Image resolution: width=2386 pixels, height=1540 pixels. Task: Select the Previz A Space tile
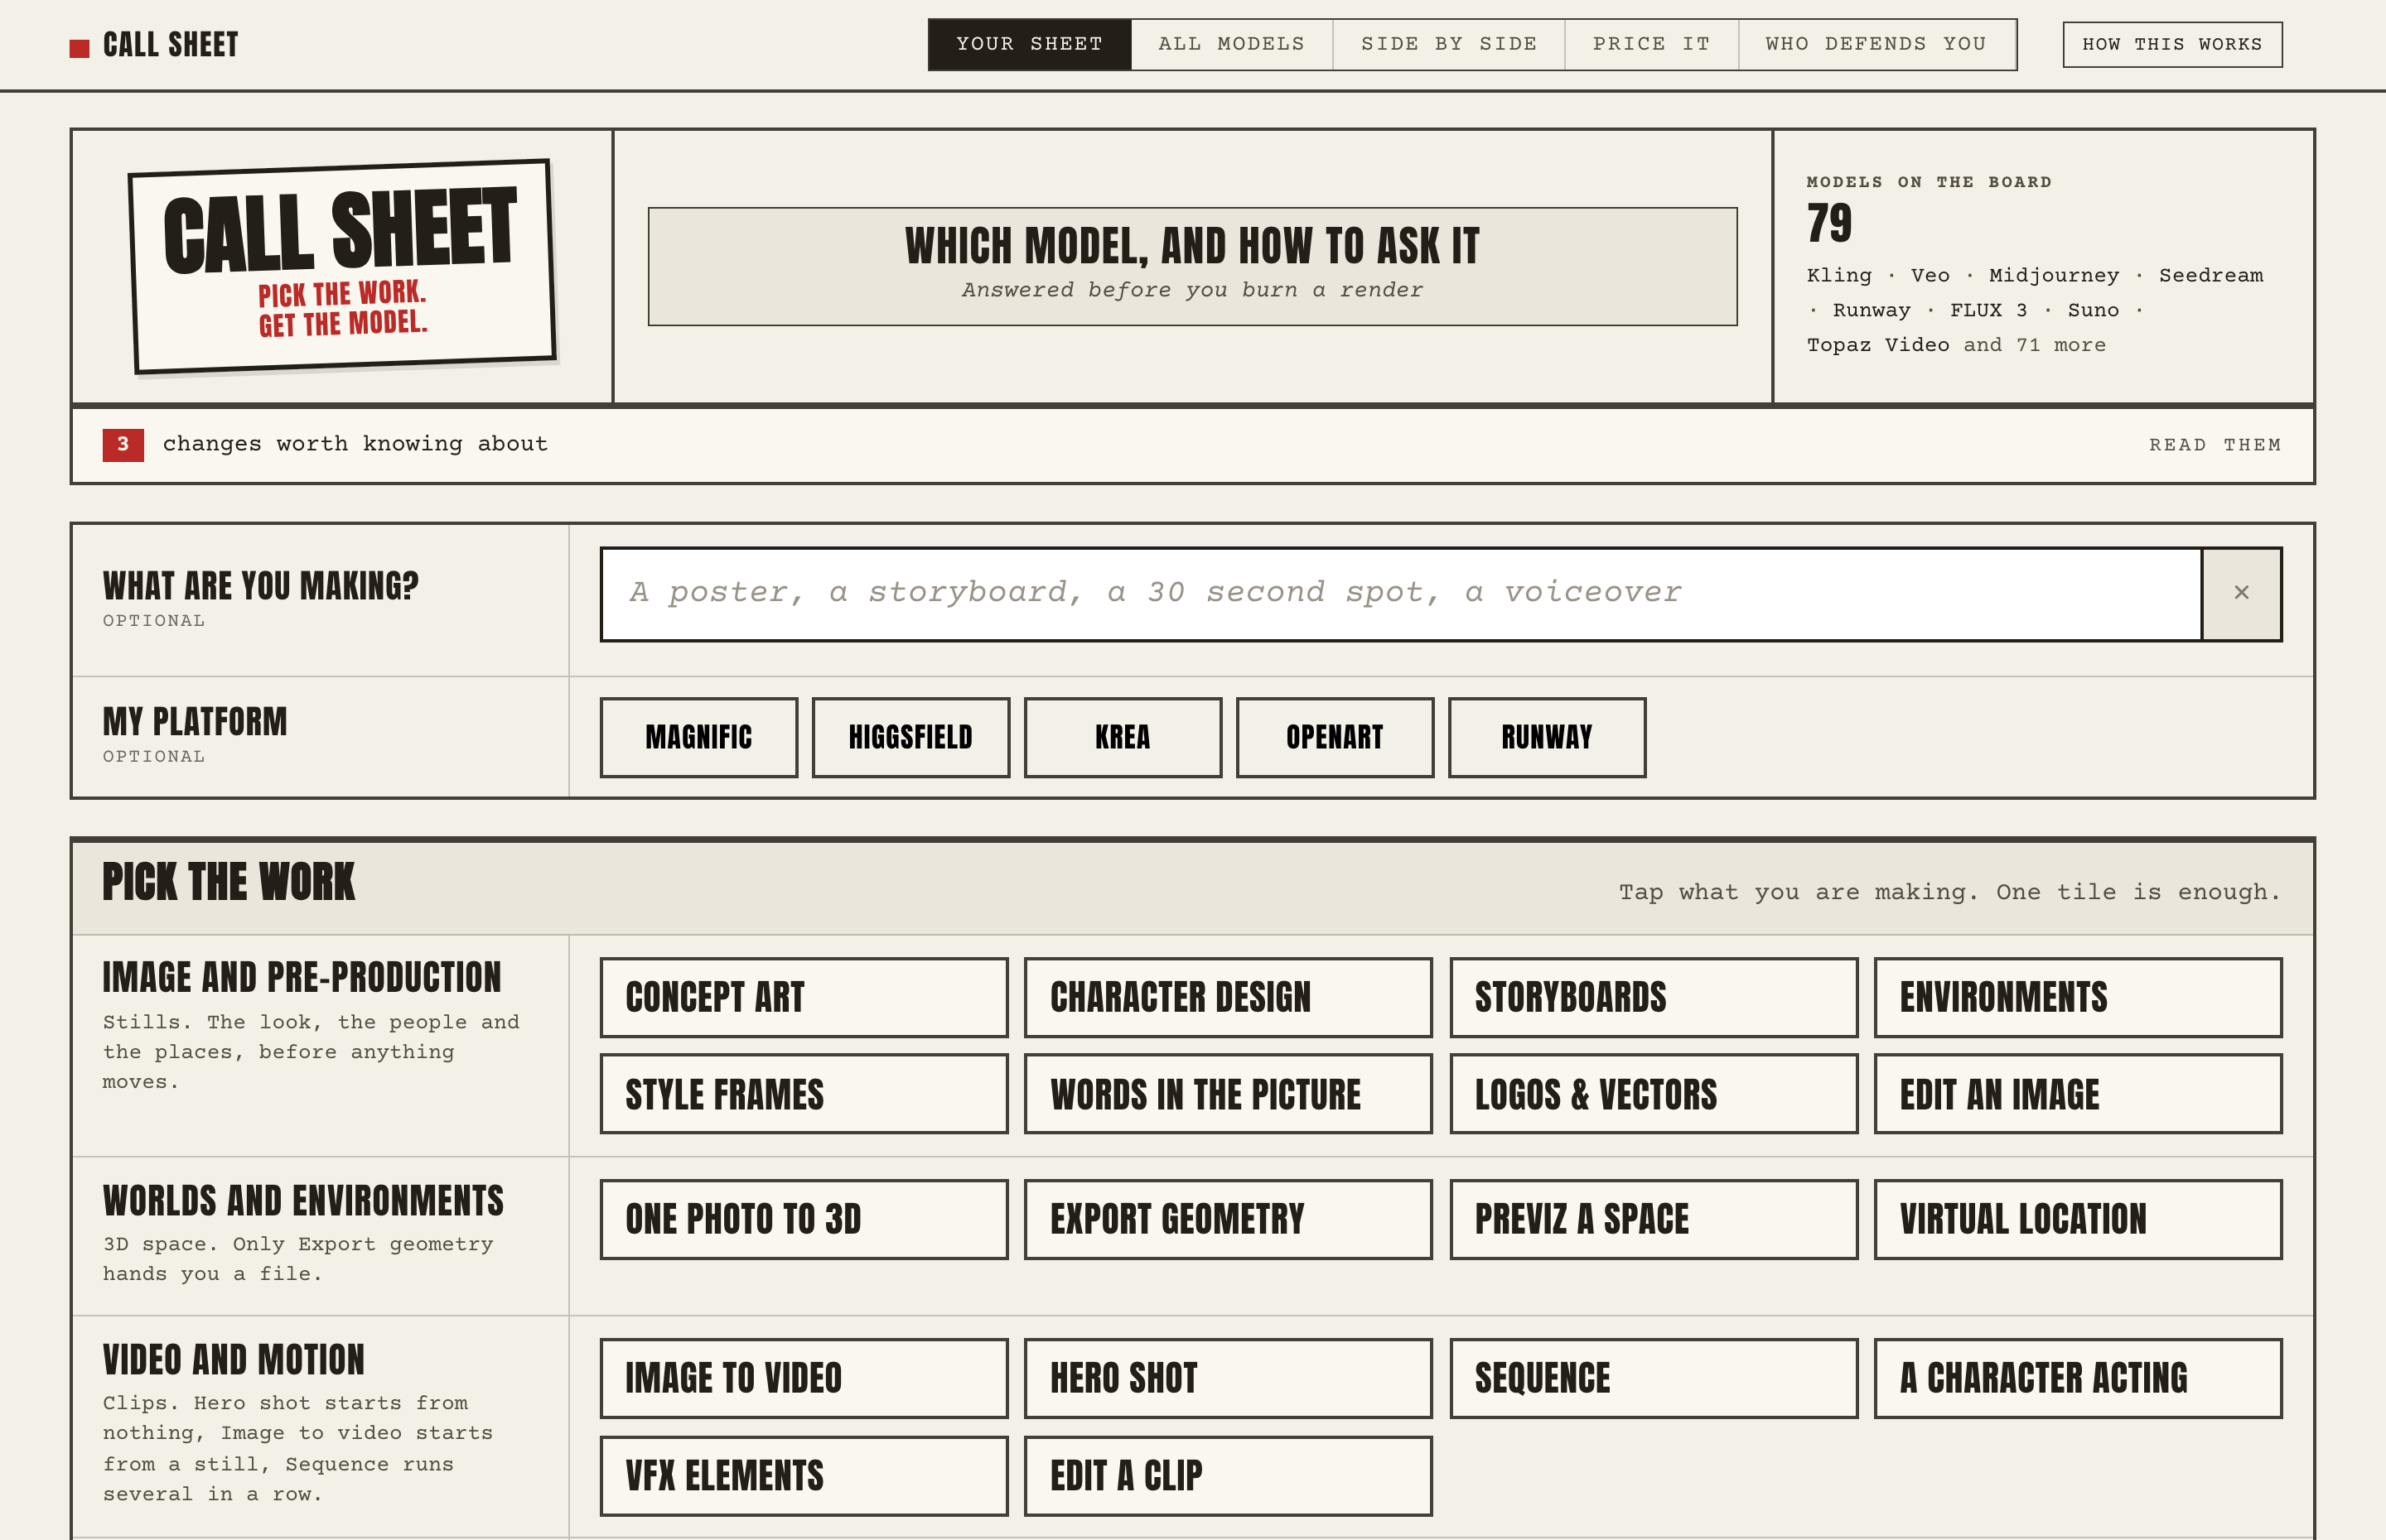(x=1653, y=1219)
